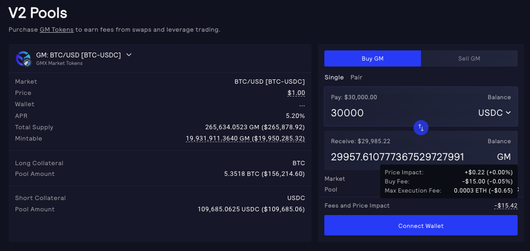Image resolution: width=530 pixels, height=251 pixels.
Task: Click the Buy Fee -$15.00 tooltip row
Action: pyautogui.click(x=448, y=181)
